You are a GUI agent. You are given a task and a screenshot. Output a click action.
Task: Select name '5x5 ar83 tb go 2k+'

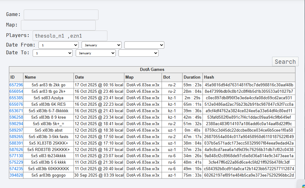48,91
